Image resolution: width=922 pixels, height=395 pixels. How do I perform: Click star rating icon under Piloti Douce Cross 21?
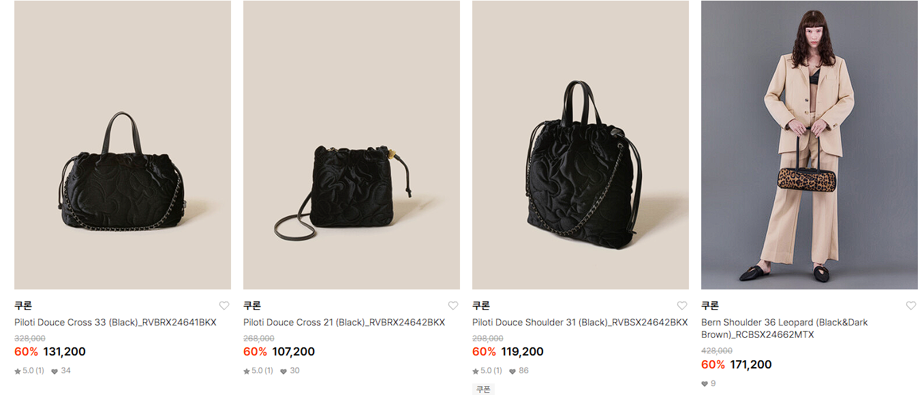coord(247,371)
